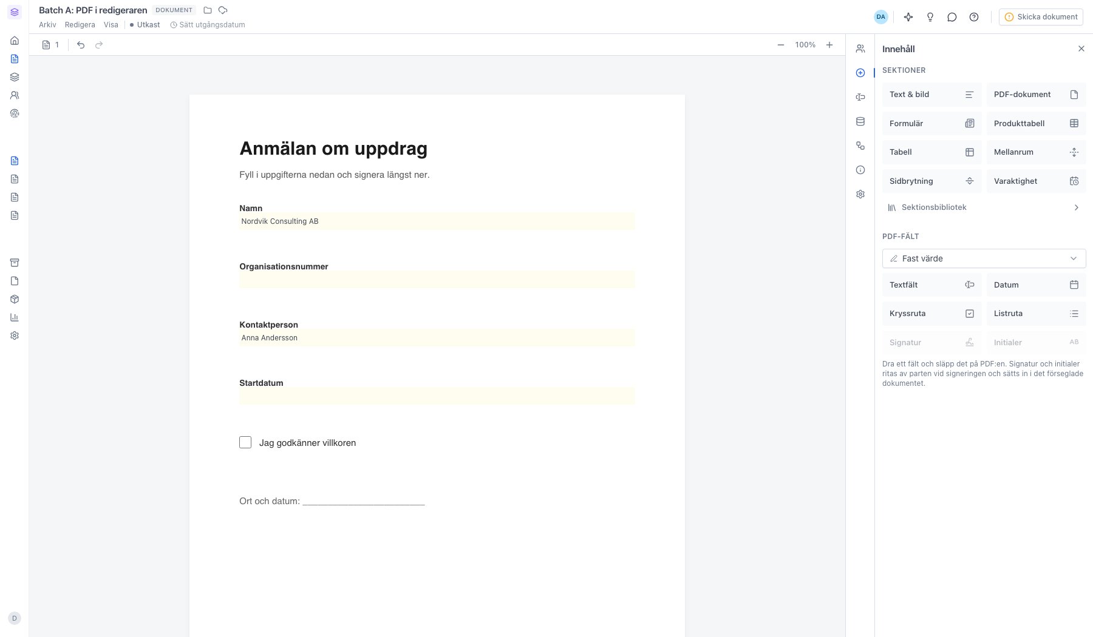Add a PDF-dokument section
This screenshot has height=637, width=1093.
[x=1036, y=95]
